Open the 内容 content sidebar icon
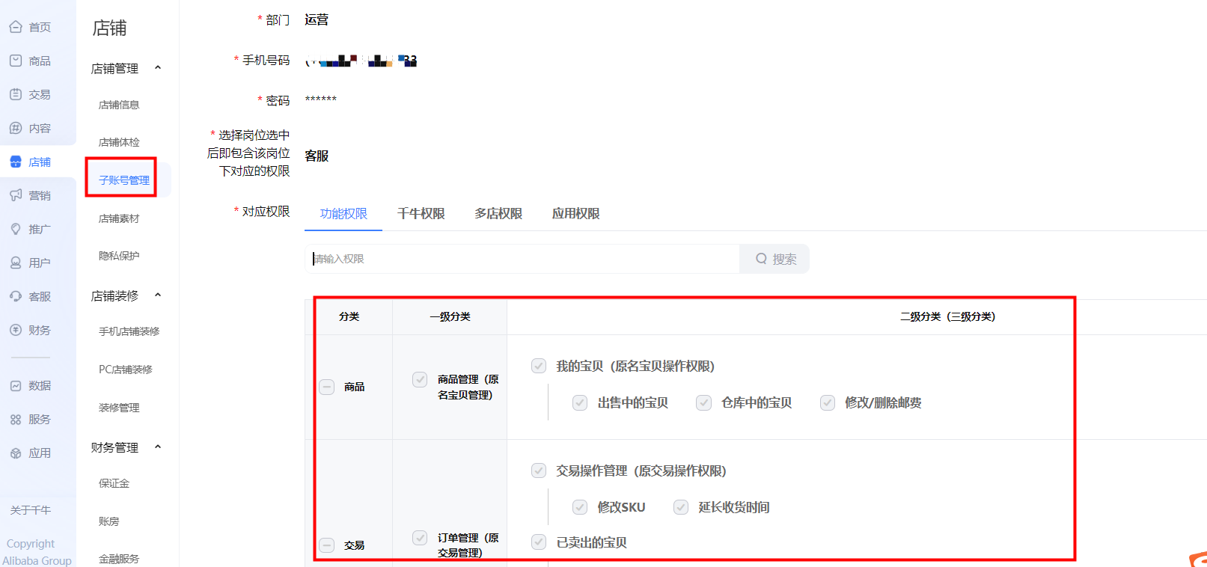Viewport: 1207px width, 567px height. pos(16,128)
